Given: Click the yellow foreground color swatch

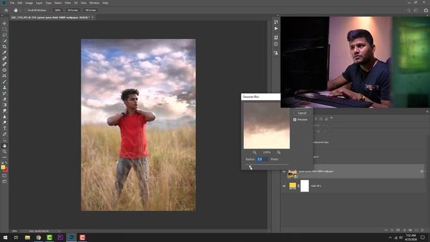Looking at the screenshot, I should coord(3,167).
